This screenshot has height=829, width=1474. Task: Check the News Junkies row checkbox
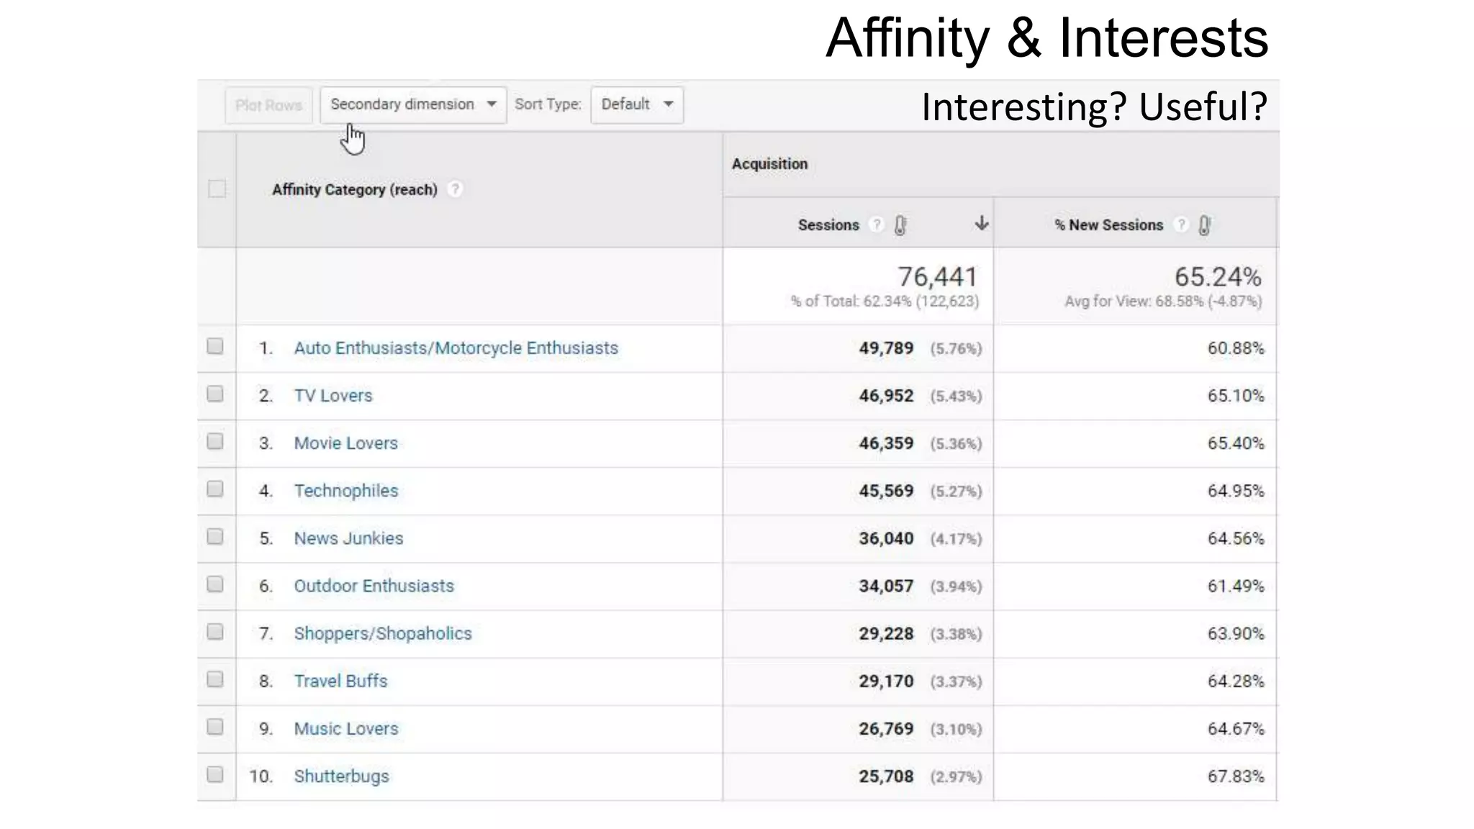[215, 536]
